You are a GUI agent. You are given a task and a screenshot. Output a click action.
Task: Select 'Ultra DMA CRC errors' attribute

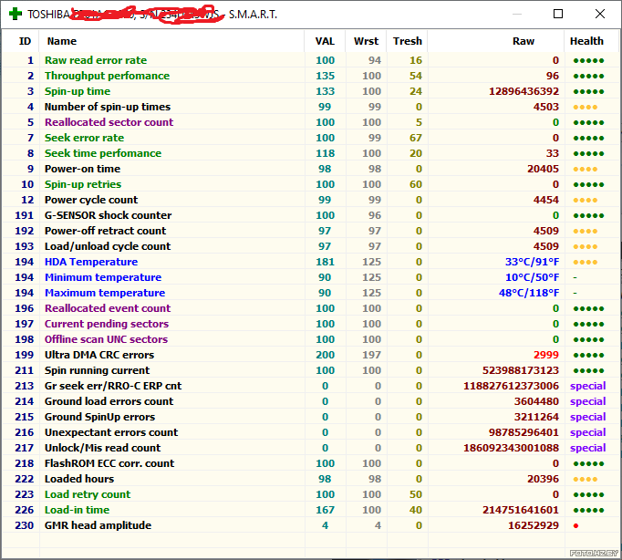[x=99, y=355]
